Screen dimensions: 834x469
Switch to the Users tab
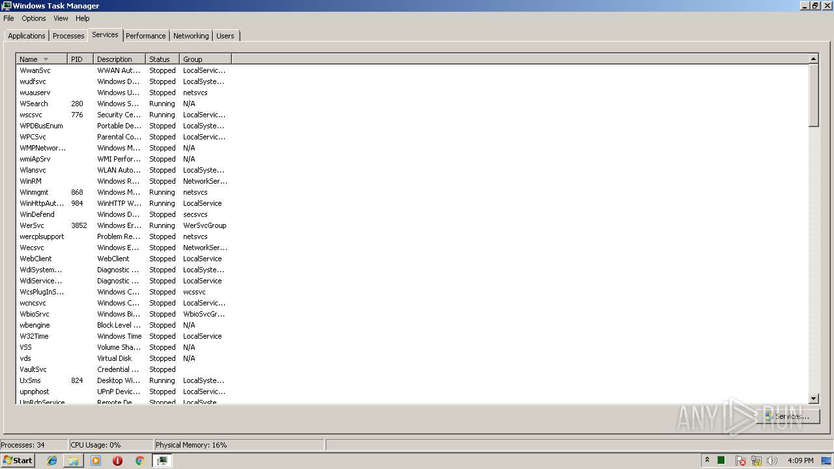[x=225, y=36]
